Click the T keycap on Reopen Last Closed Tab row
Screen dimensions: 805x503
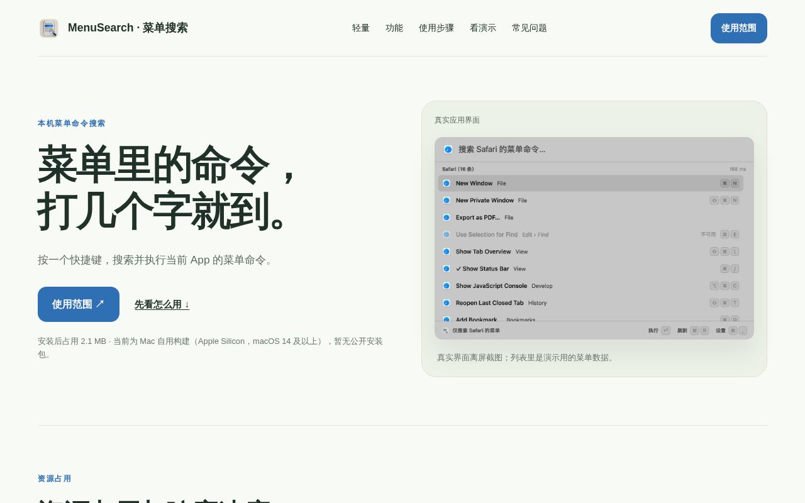[735, 302]
